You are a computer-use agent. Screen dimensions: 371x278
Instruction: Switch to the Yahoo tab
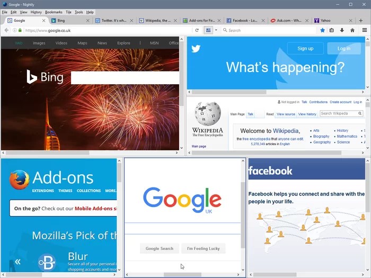(333, 21)
